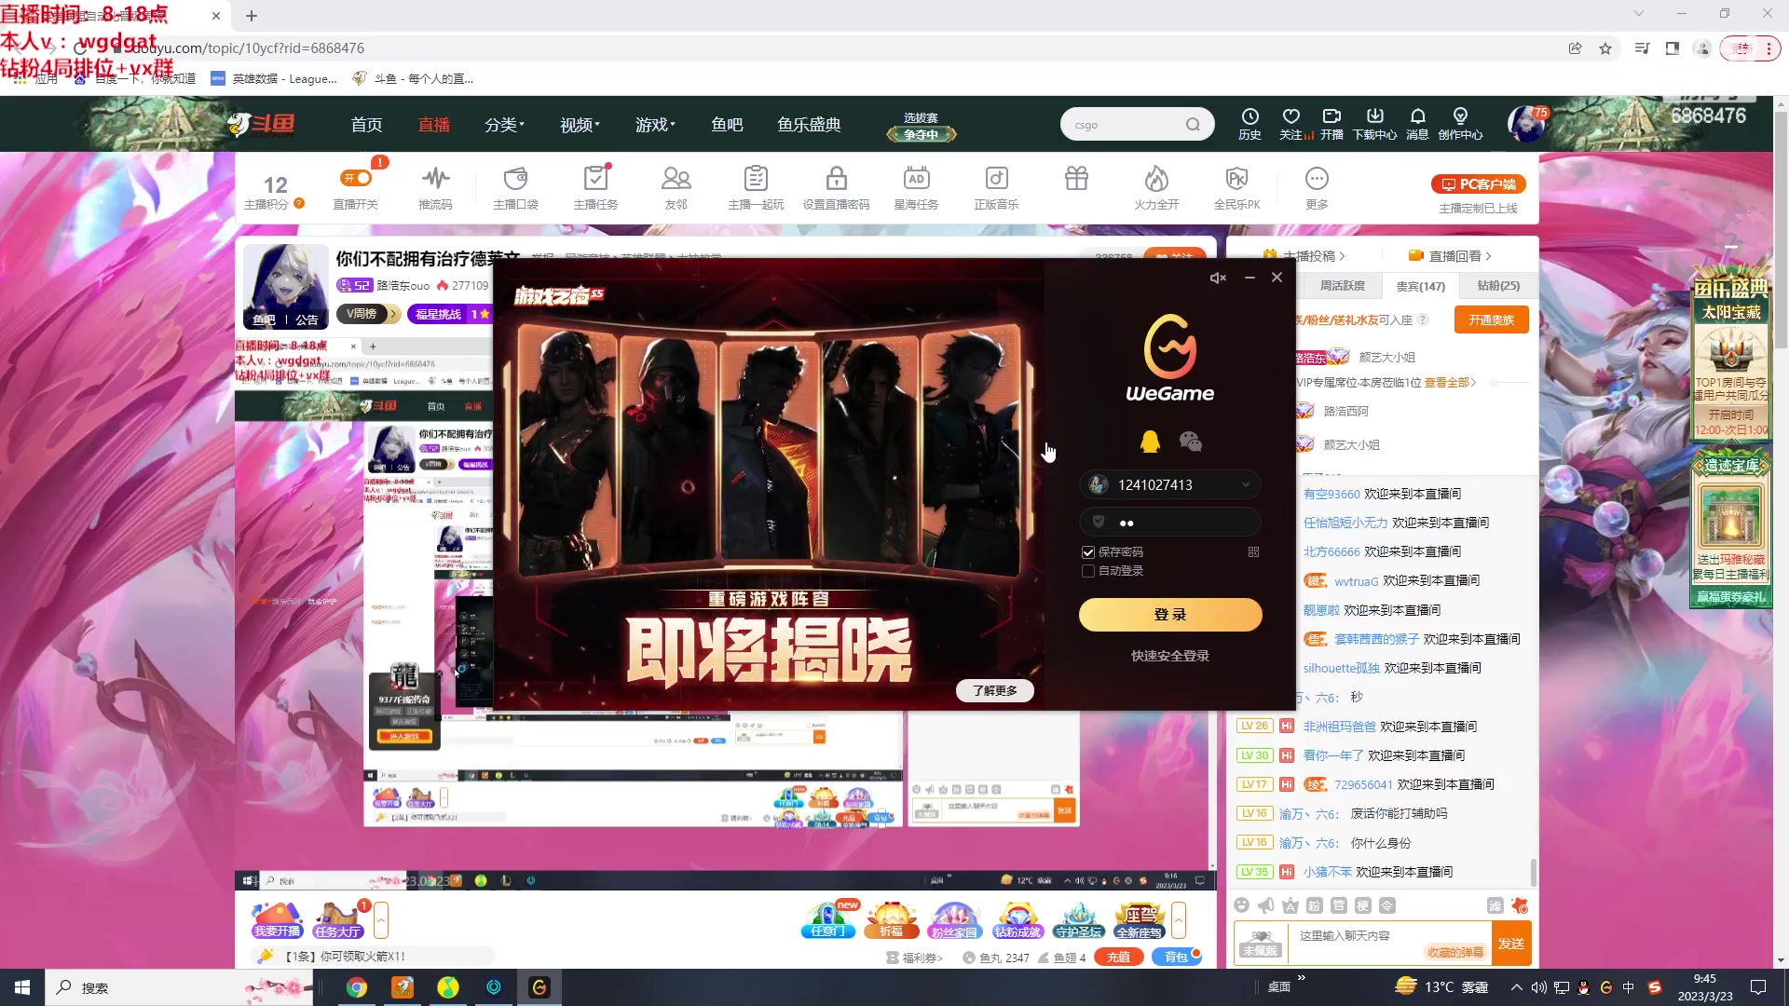Open the 分类 categories dropdown
The image size is (1789, 1006).
[504, 124]
